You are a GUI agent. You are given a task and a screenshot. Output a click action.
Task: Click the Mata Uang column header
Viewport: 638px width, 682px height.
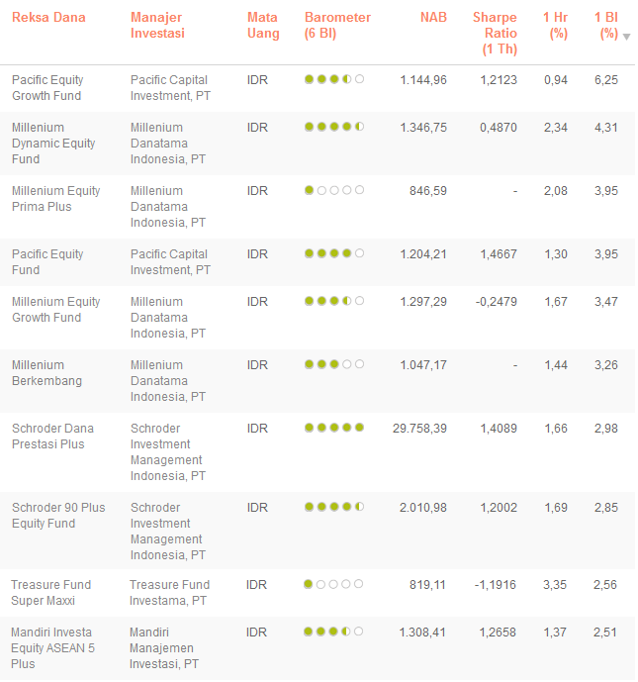point(263,26)
